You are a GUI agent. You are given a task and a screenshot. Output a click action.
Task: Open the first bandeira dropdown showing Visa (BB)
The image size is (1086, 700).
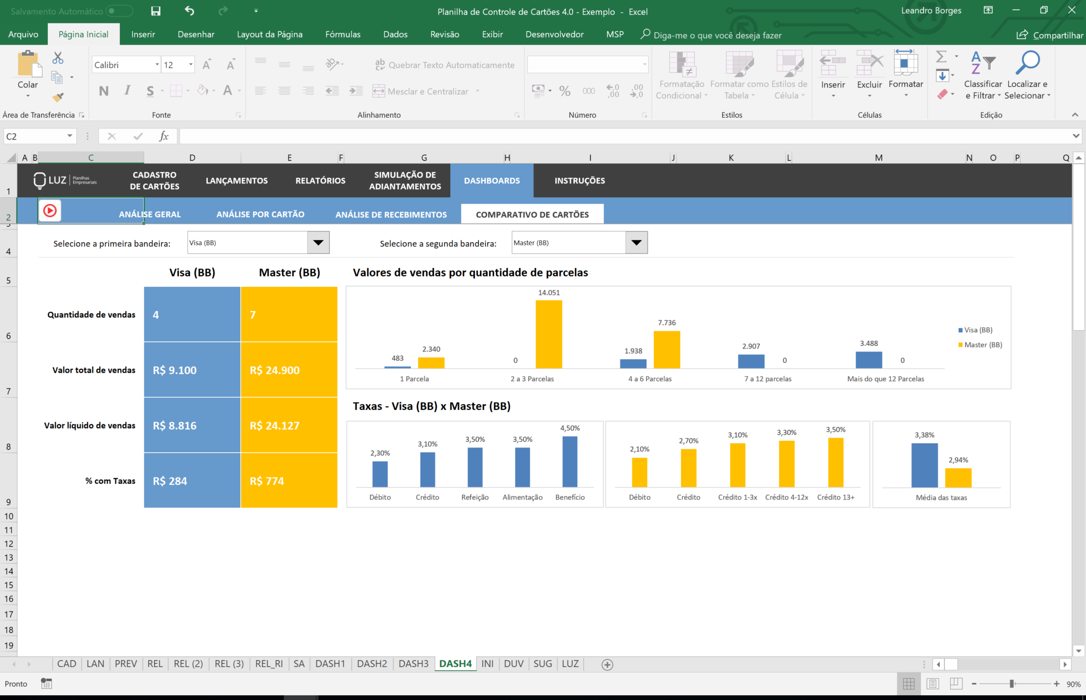[x=318, y=242]
